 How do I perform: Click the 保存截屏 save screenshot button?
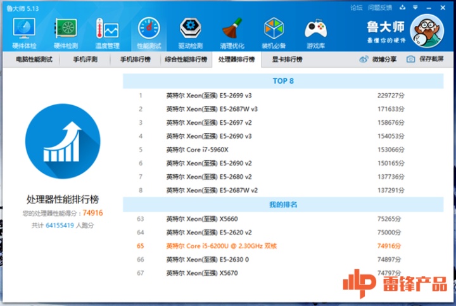pyautogui.click(x=431, y=60)
